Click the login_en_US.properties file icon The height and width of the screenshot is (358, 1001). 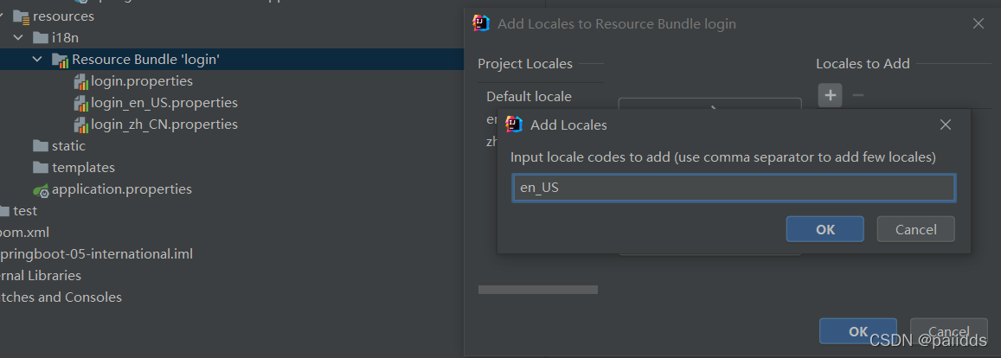point(81,104)
